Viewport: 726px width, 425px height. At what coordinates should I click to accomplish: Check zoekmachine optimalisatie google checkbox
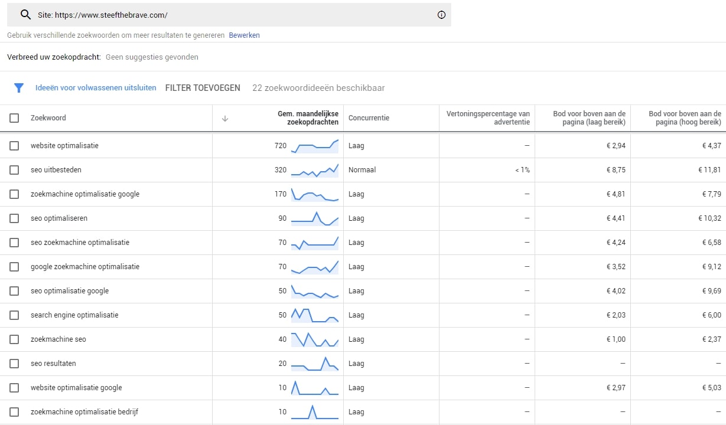pos(14,194)
